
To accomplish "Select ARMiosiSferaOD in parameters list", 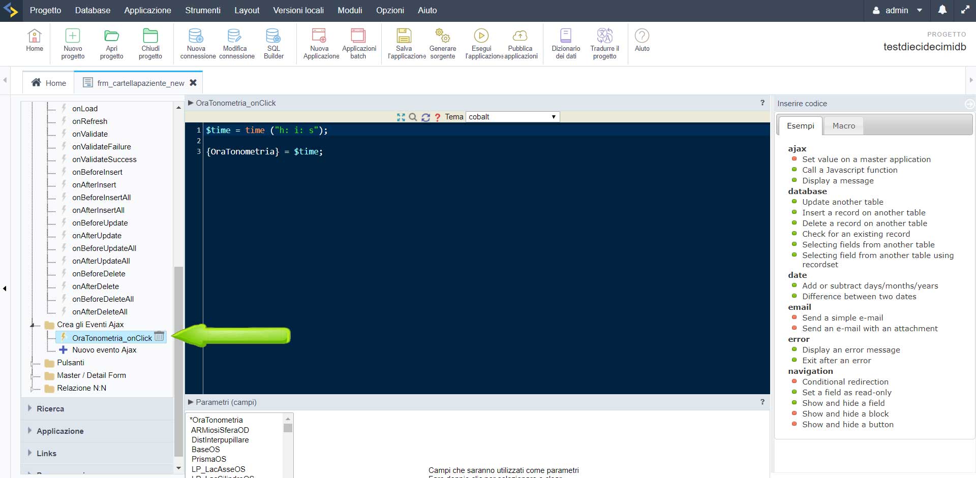I will 220,430.
